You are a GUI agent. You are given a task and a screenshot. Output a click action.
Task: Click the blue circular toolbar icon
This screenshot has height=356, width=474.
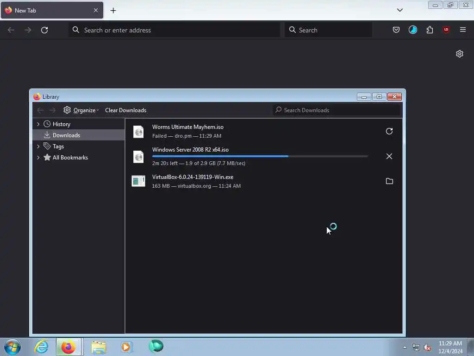click(412, 30)
